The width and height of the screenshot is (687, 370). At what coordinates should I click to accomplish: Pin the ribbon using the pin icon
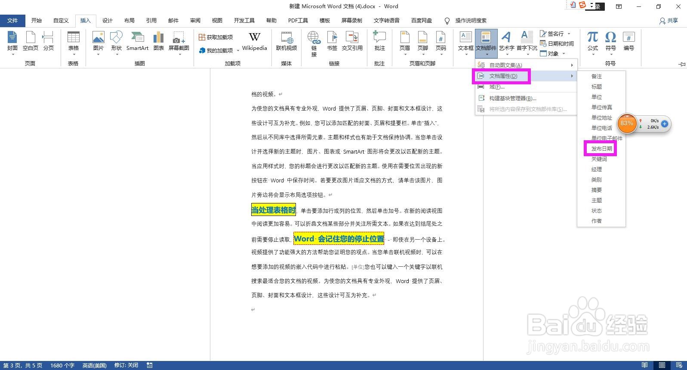point(682,64)
